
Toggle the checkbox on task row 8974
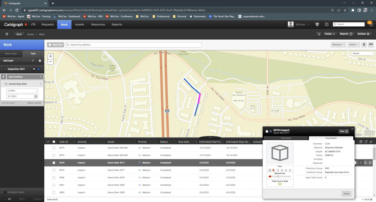tap(53, 148)
